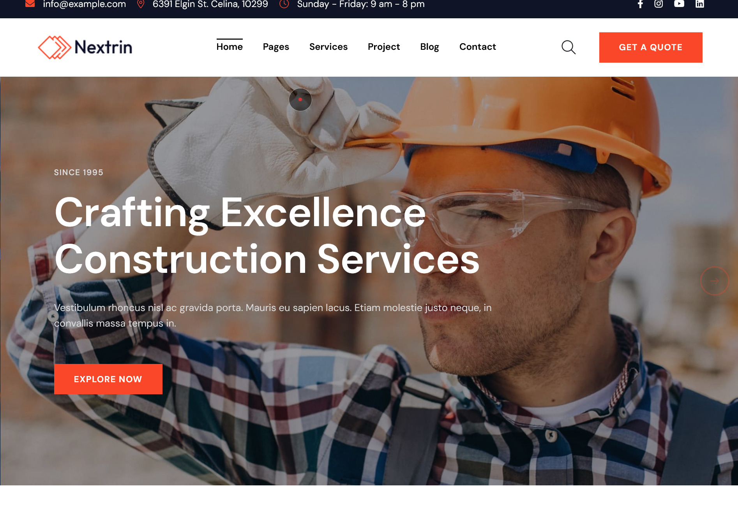
Task: Open the Project menu
Action: click(x=384, y=47)
